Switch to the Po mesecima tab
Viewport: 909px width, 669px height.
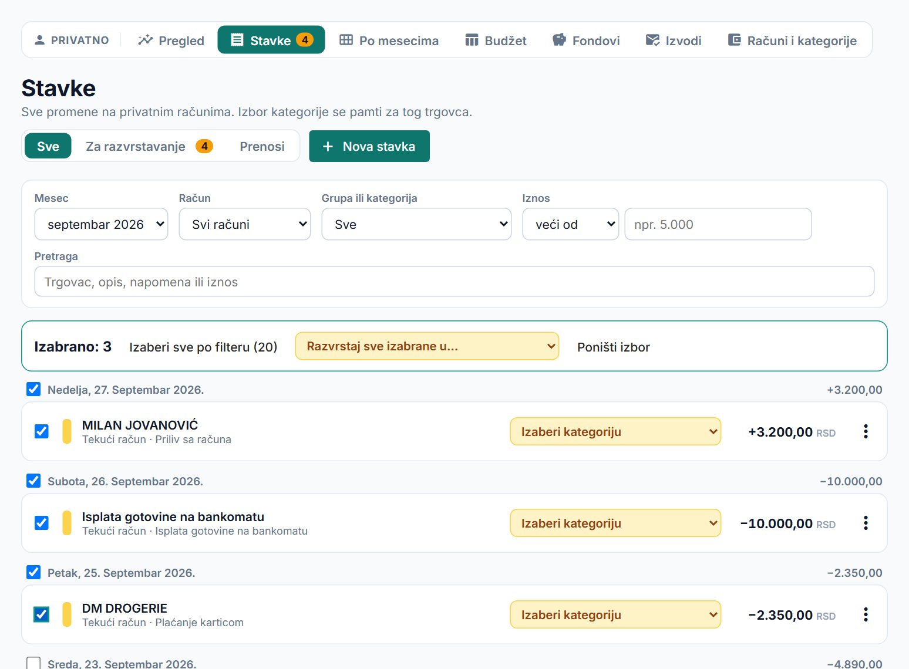tap(389, 40)
